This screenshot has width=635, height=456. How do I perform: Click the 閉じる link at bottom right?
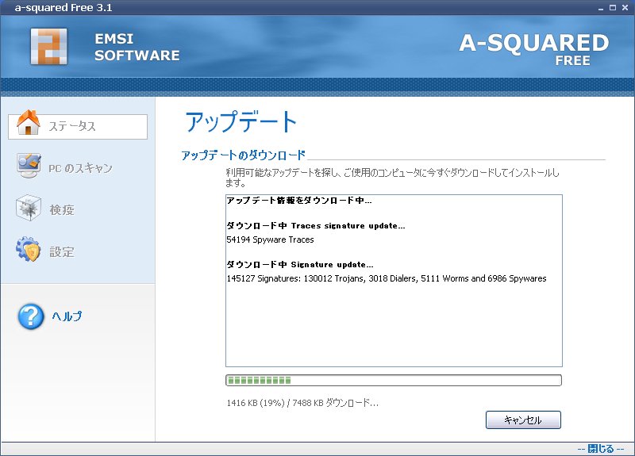[x=601, y=448]
